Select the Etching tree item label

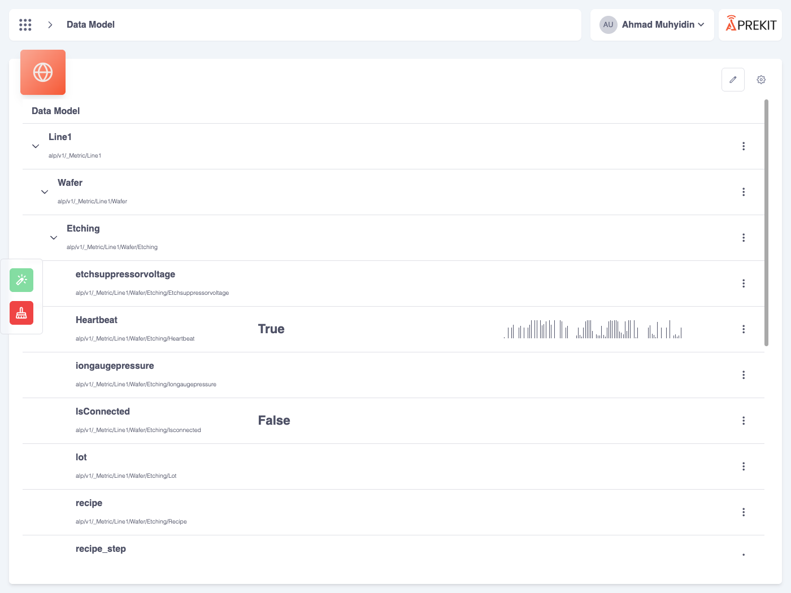[x=83, y=229]
